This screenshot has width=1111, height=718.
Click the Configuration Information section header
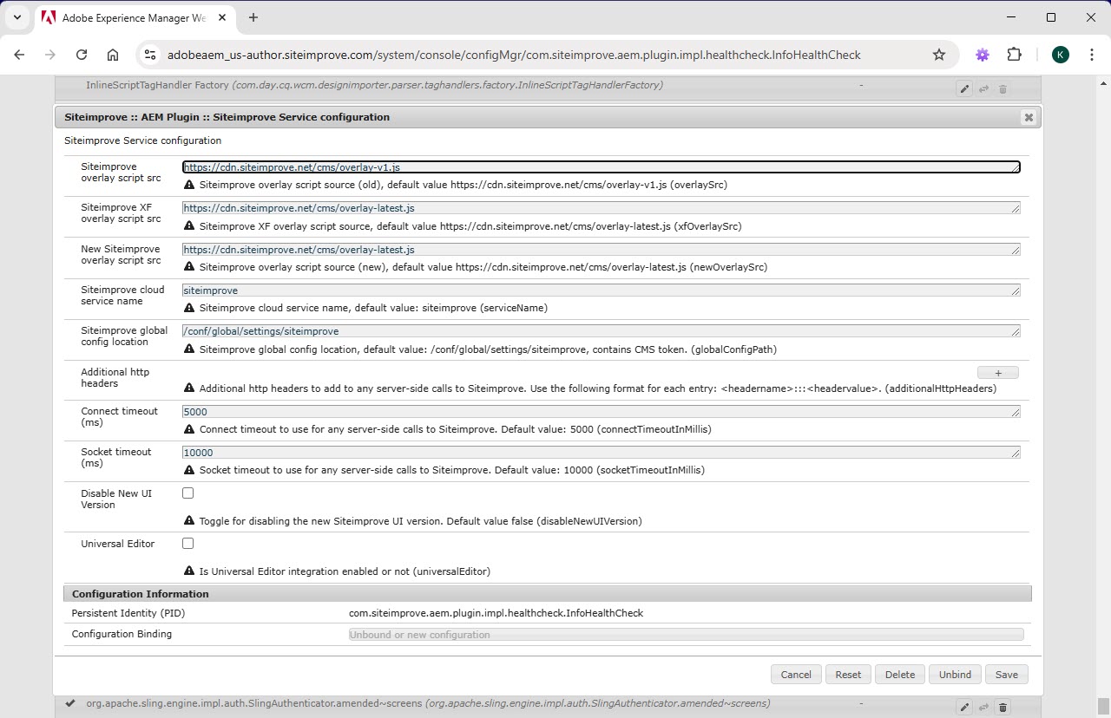[x=548, y=594]
